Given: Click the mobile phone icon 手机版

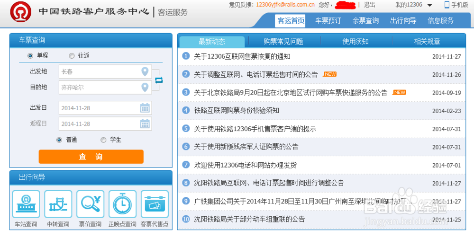Looking at the screenshot, I should tap(447, 5).
